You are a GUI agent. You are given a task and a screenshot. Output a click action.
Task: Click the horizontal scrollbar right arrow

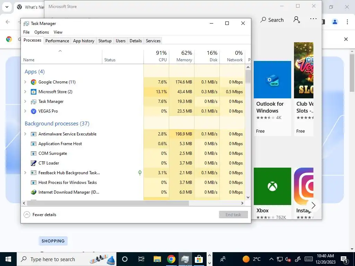[242, 203]
